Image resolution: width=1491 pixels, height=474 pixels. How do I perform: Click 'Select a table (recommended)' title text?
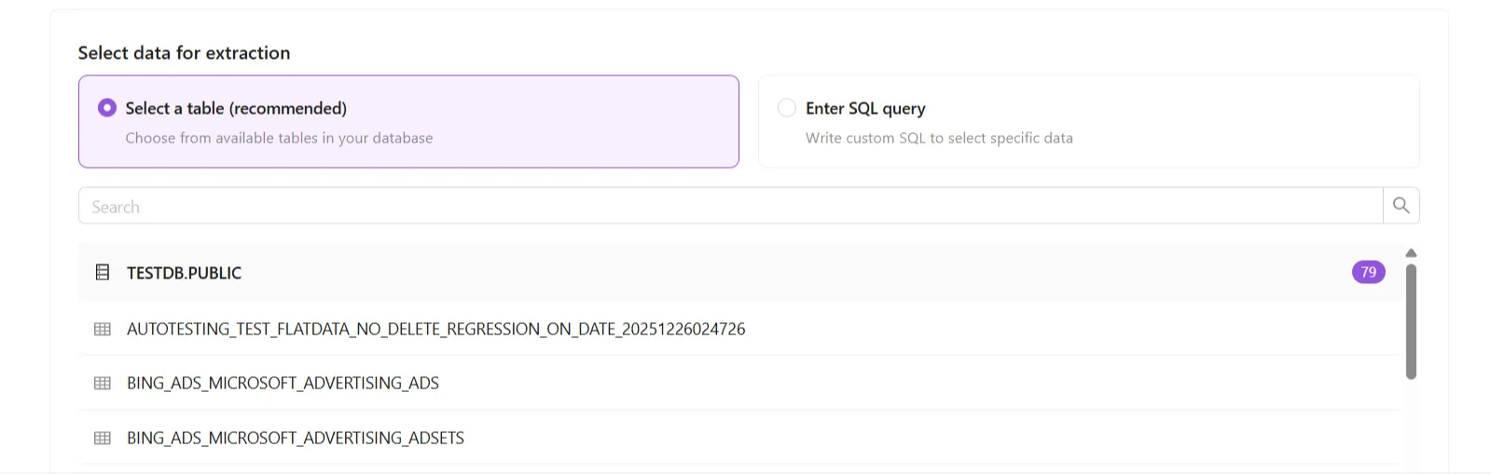[x=236, y=109]
